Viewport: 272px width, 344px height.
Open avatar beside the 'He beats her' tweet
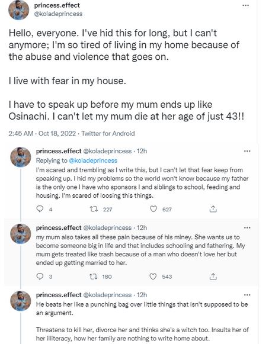point(21,301)
